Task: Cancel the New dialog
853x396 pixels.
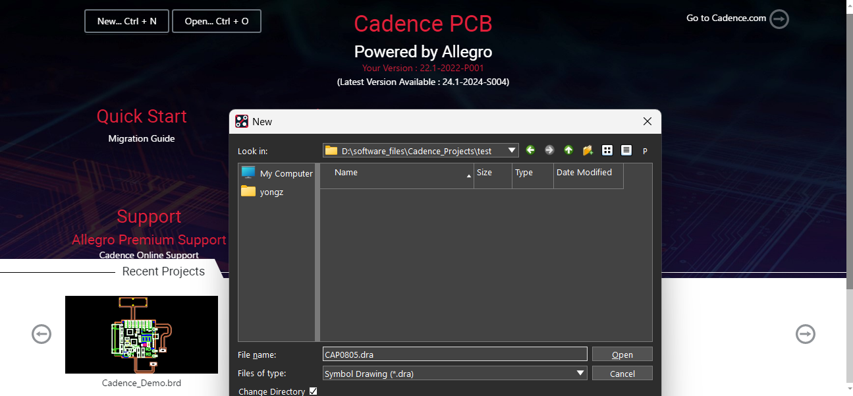Action: (622, 374)
